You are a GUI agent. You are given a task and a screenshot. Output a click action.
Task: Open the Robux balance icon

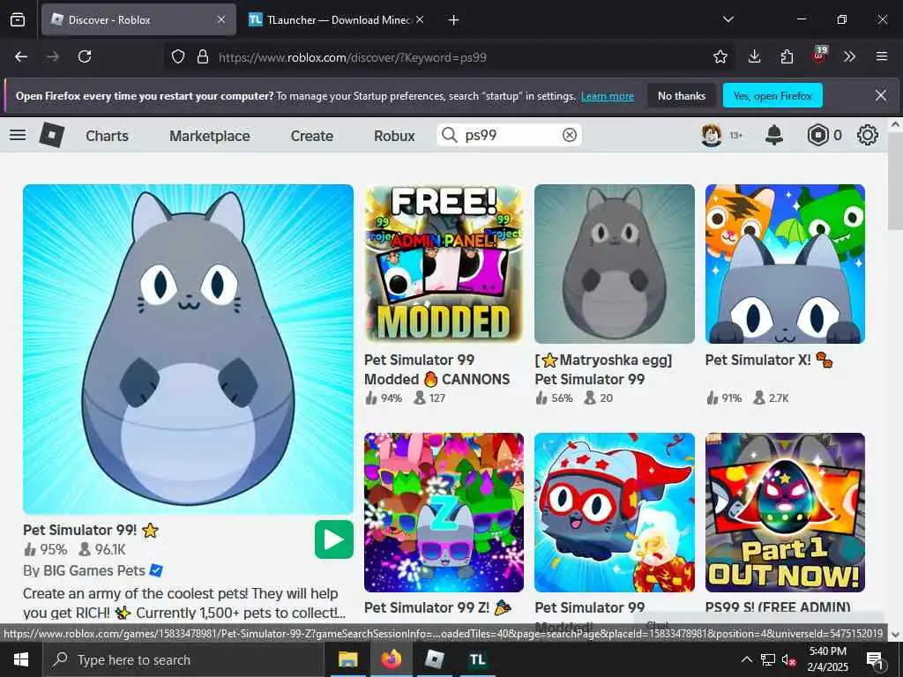point(817,135)
